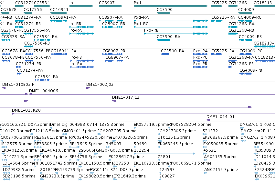Click the CG3678-RA transcript
275x181 pixels.
point(13,37)
